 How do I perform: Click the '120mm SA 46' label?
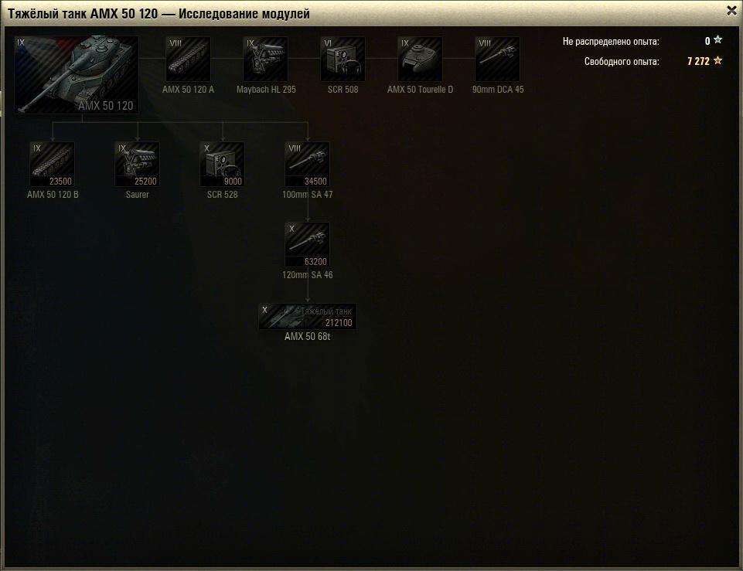tap(308, 275)
